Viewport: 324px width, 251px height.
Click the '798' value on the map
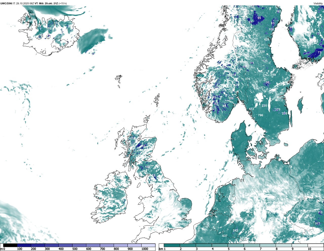pos(273,75)
